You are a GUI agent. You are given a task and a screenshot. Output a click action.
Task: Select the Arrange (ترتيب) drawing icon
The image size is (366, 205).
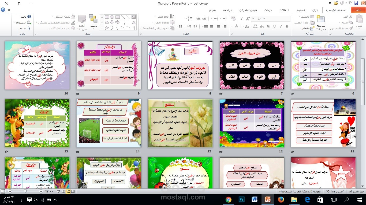point(93,21)
